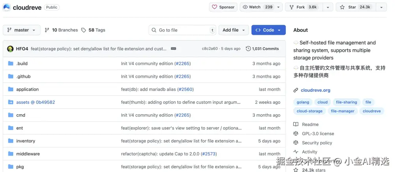Open pull request #2573 link
This screenshot has height=172, width=395.
[x=208, y=154]
